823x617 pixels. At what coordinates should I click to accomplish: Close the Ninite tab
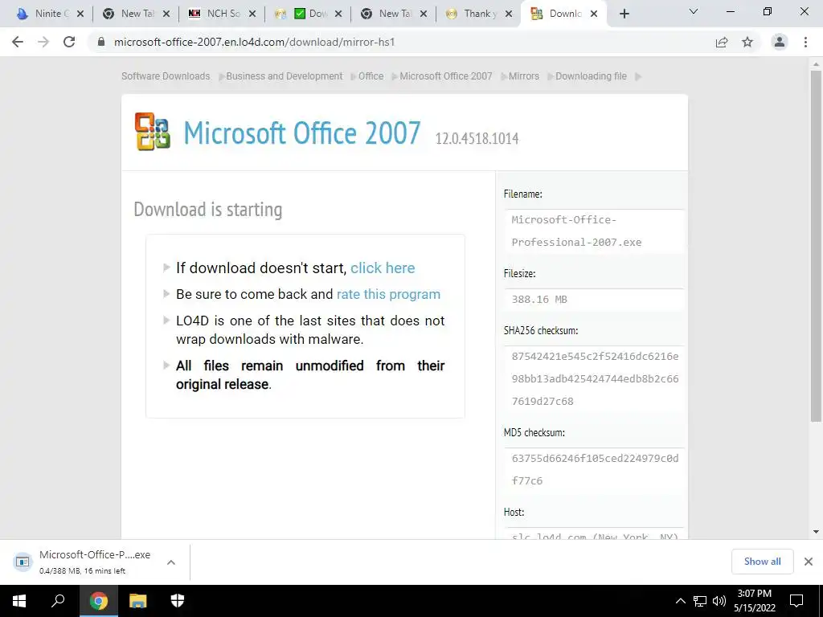80,14
